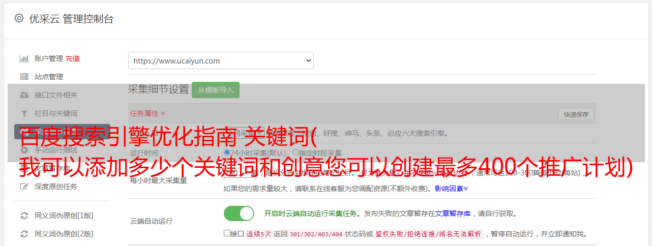Click the server icon for 站点管理

24,77
